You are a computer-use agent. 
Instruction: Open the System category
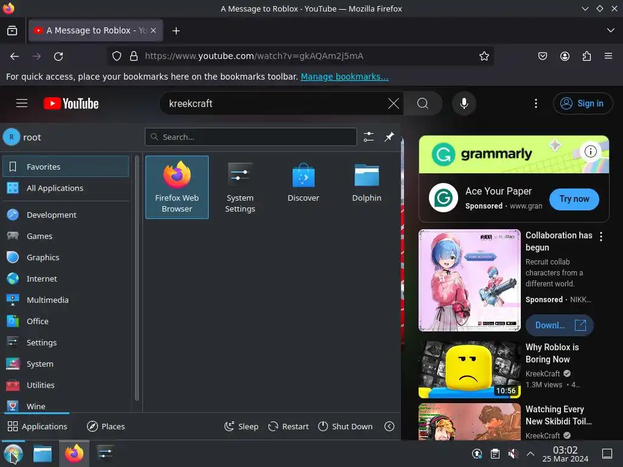point(66,364)
